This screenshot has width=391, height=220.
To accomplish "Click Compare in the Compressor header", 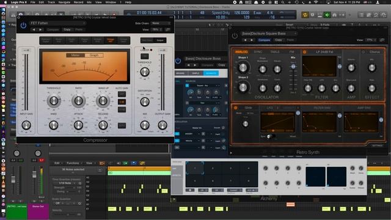I will [53, 29].
